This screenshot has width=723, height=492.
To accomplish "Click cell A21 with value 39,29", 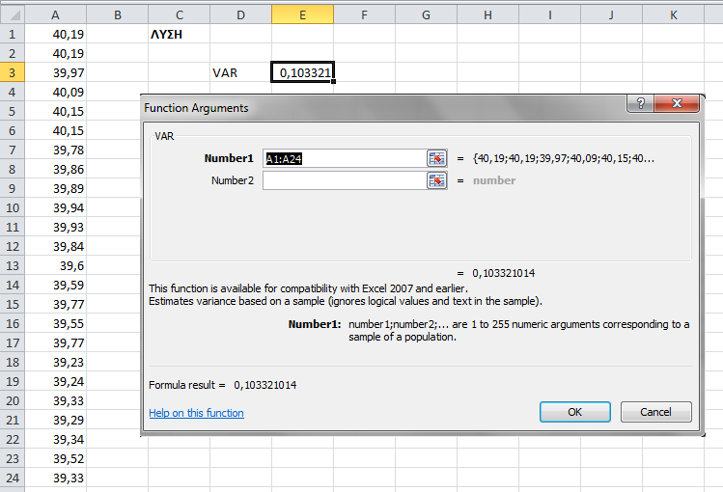I will (x=55, y=421).
